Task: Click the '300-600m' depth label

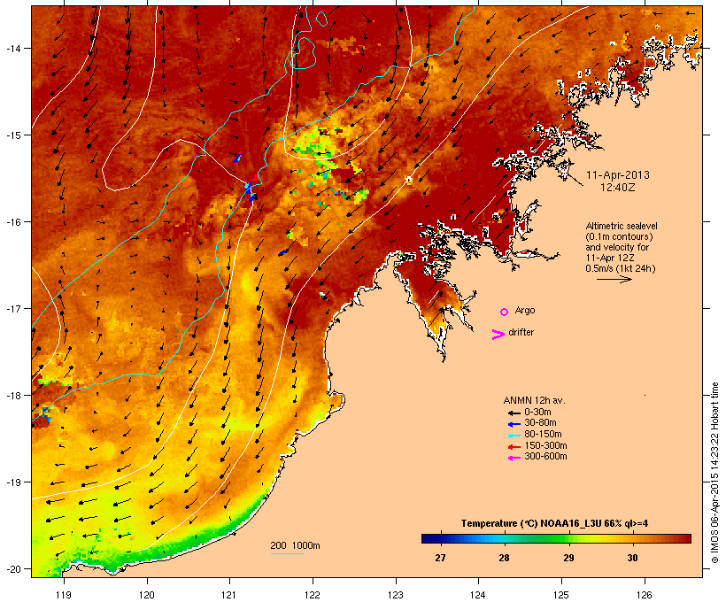Action: [x=545, y=457]
